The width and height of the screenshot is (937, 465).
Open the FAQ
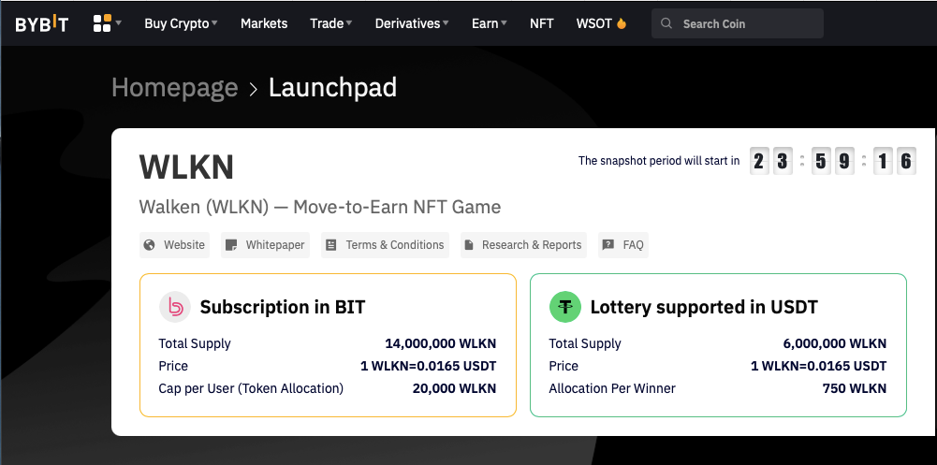pos(623,245)
